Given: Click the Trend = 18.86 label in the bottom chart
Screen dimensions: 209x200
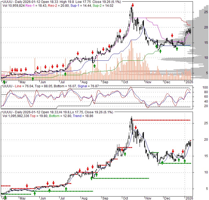Looking at the screenshot, I should [83, 116].
